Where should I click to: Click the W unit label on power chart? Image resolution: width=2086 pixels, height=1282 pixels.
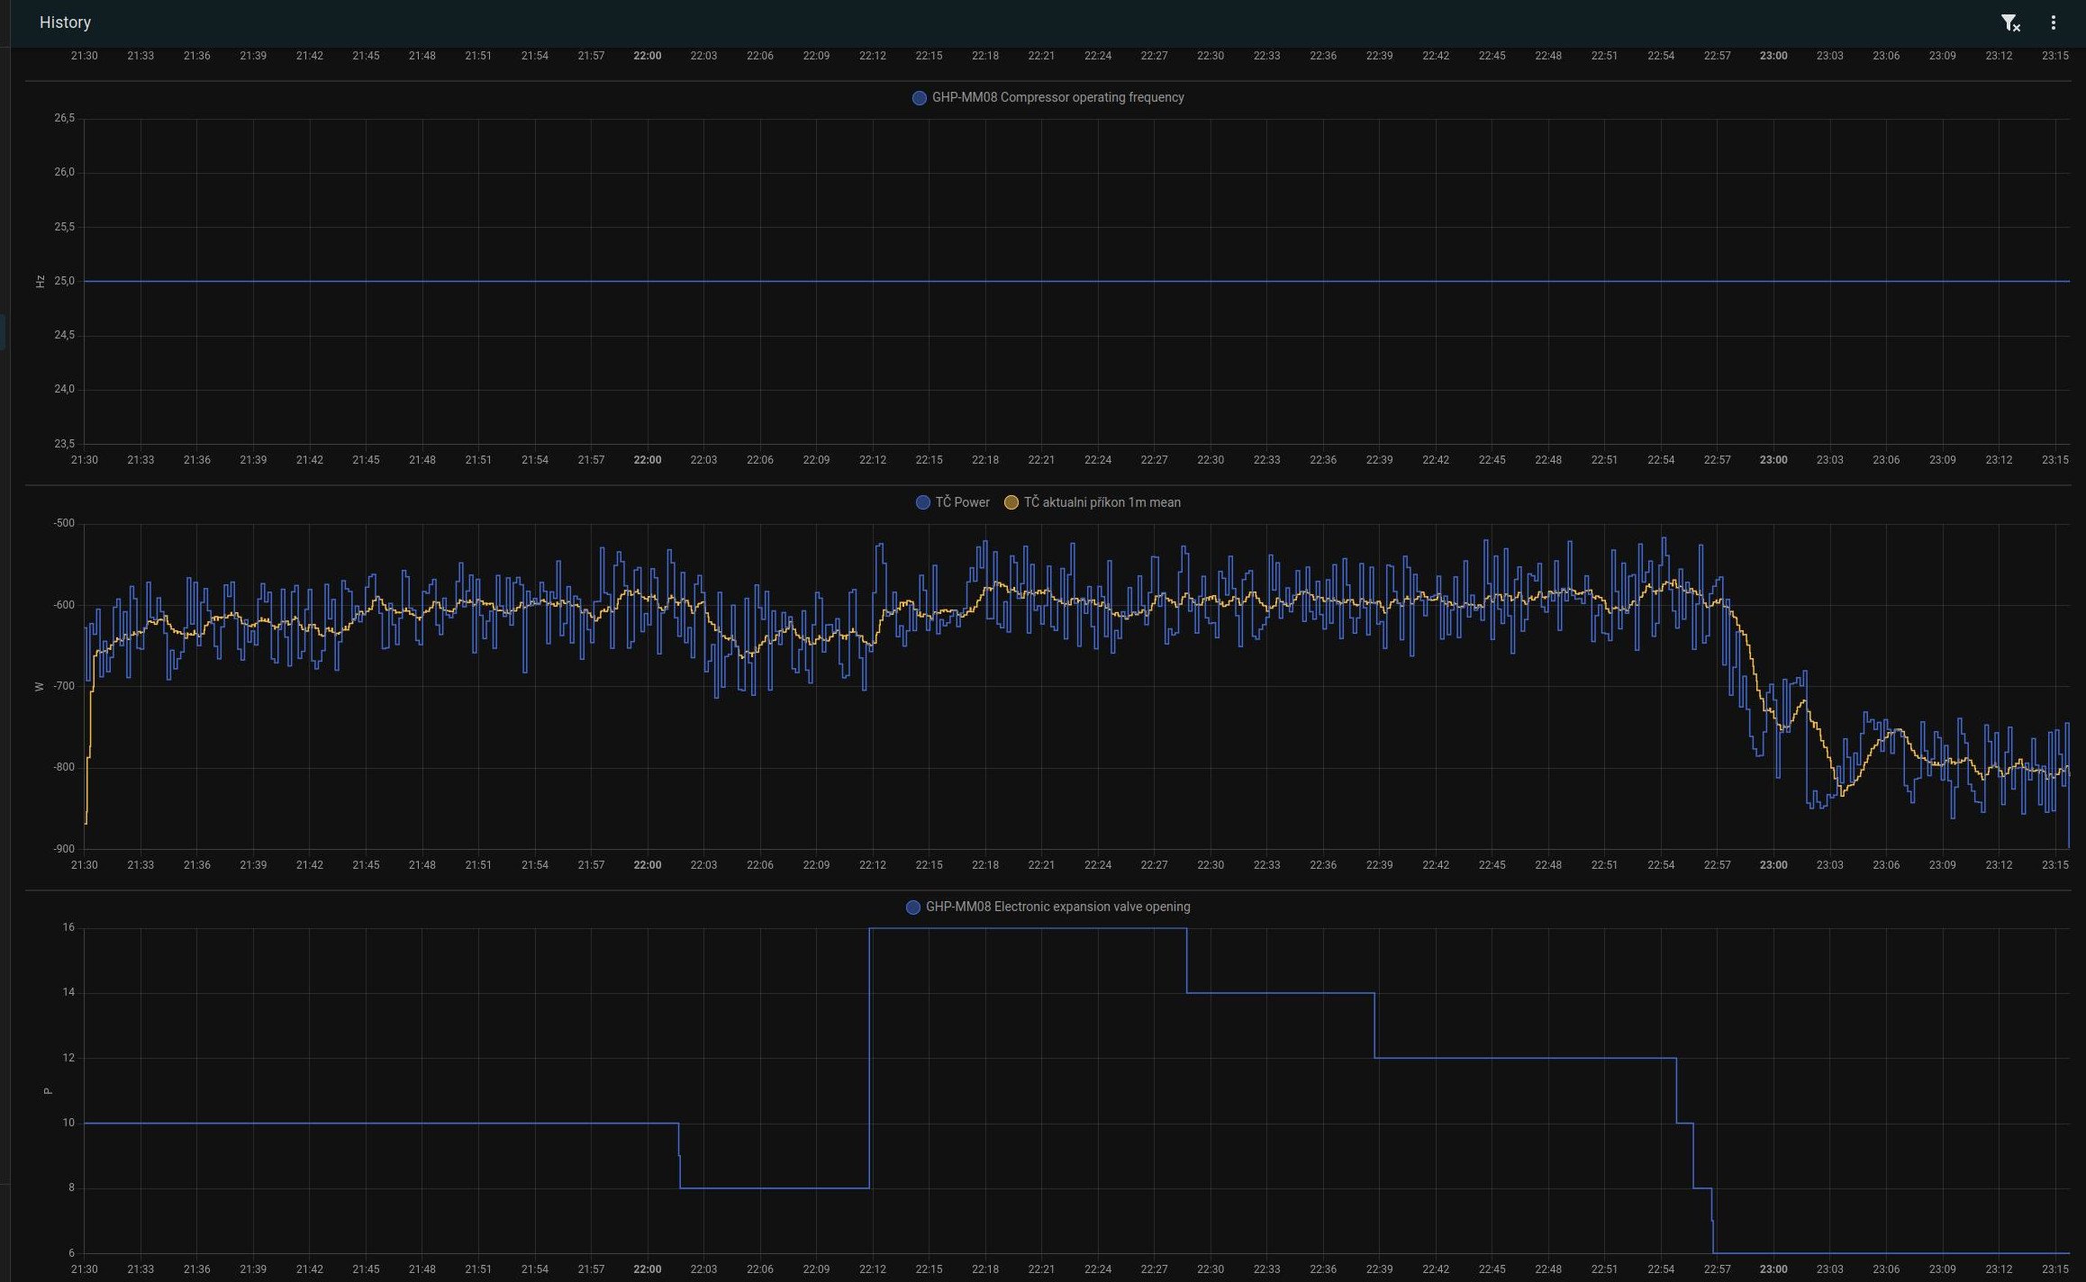(x=40, y=687)
